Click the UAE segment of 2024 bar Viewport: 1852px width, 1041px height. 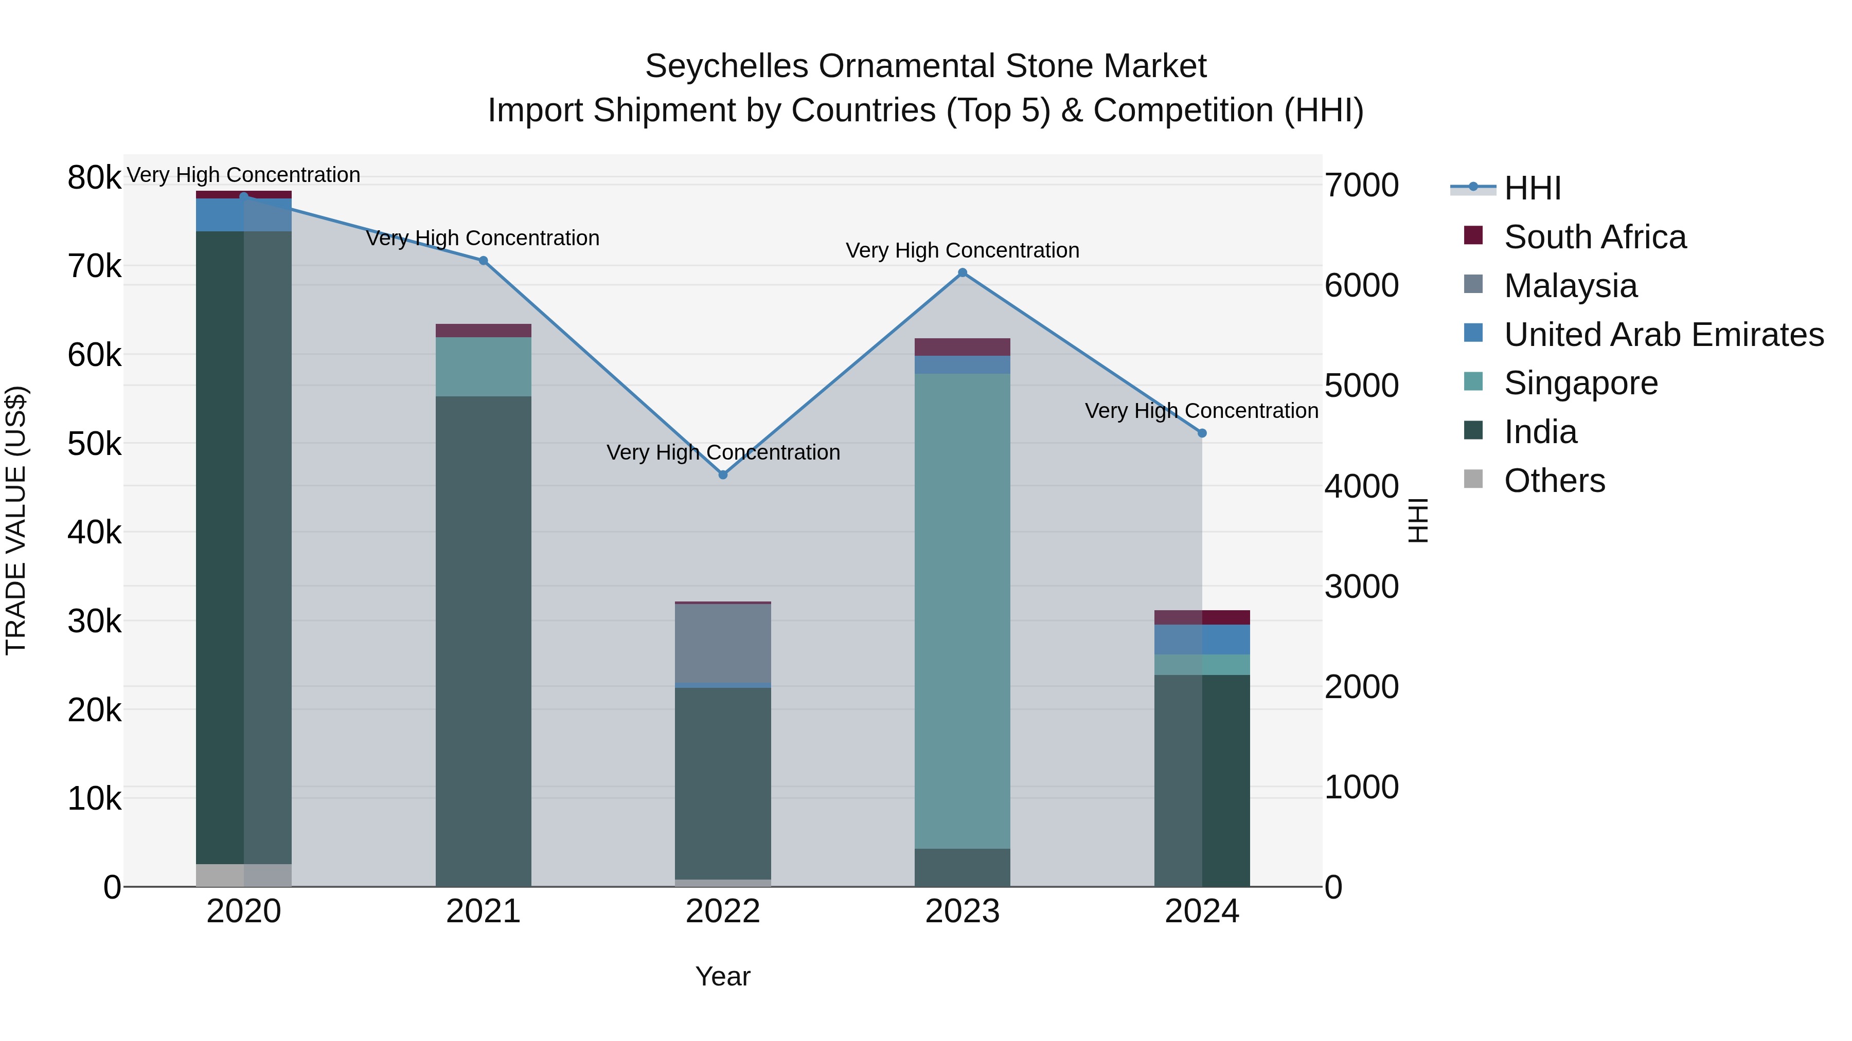[x=1202, y=640]
